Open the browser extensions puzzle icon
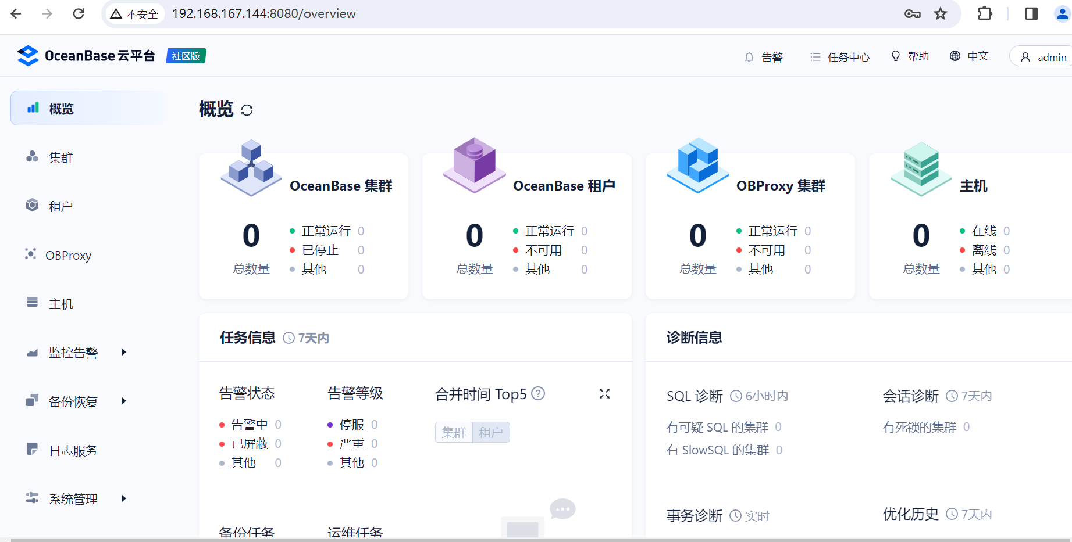 click(x=985, y=13)
